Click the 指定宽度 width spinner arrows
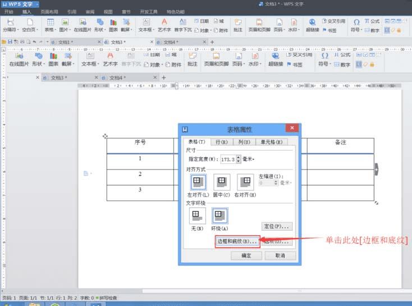 239,160
